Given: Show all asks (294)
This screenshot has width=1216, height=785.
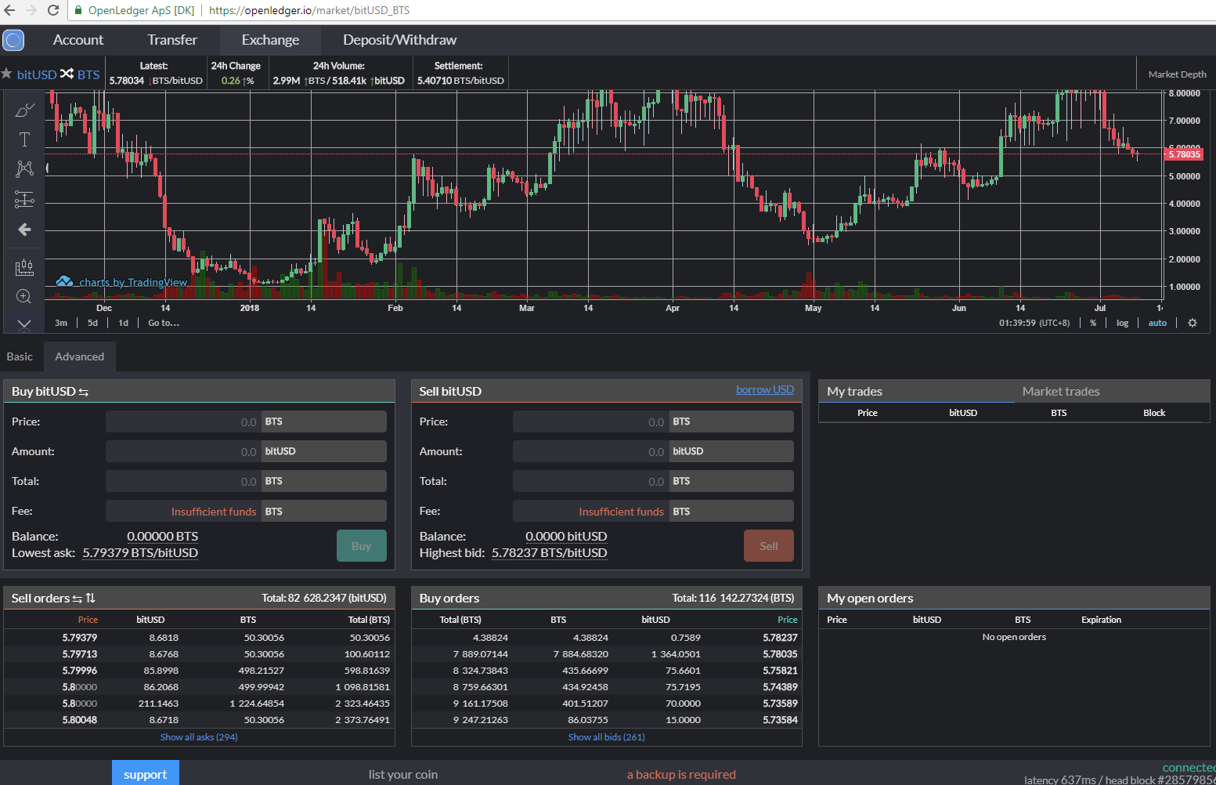Looking at the screenshot, I should pyautogui.click(x=199, y=737).
